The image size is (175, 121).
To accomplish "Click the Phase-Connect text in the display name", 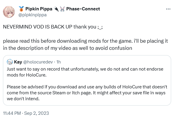I will pos(83,9).
